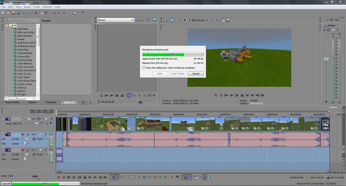Image resolution: width=346 pixels, height=186 pixels.
Task: Enable Close dialog when rendering completes checkbox
Action: [x=144, y=68]
